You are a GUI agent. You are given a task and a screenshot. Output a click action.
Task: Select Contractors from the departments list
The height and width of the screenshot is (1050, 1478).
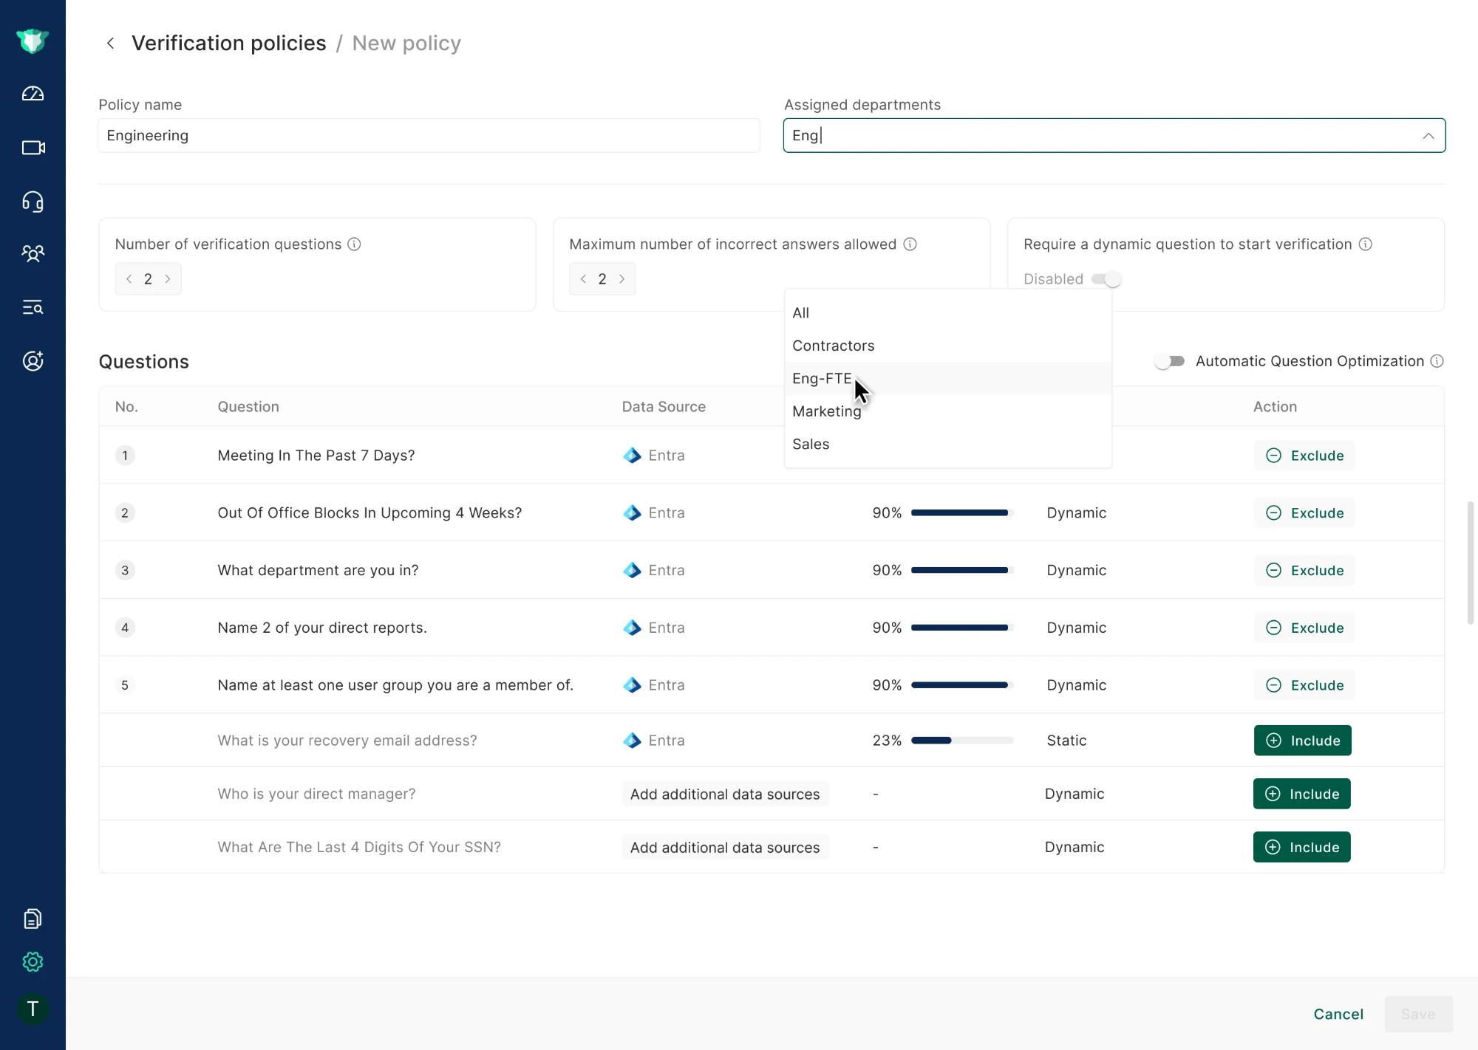948,346
